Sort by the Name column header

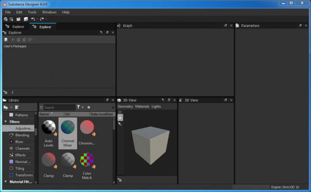pos(51,114)
